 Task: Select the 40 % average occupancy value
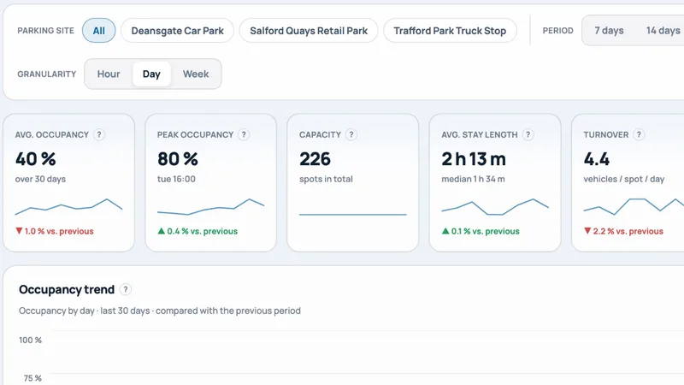click(36, 159)
